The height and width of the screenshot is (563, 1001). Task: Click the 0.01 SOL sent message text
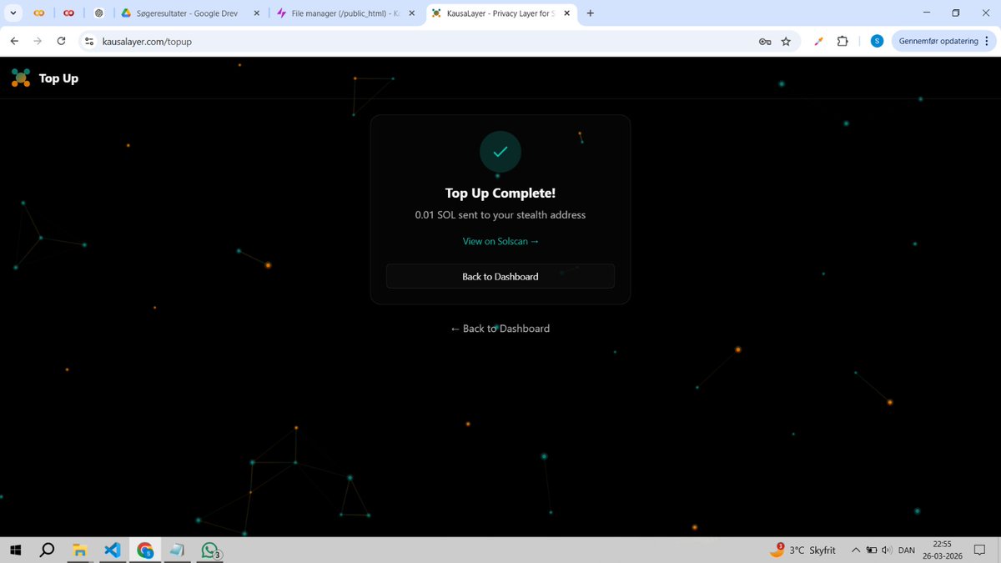tap(500, 215)
